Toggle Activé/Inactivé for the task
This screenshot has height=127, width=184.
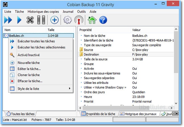coord(41,55)
